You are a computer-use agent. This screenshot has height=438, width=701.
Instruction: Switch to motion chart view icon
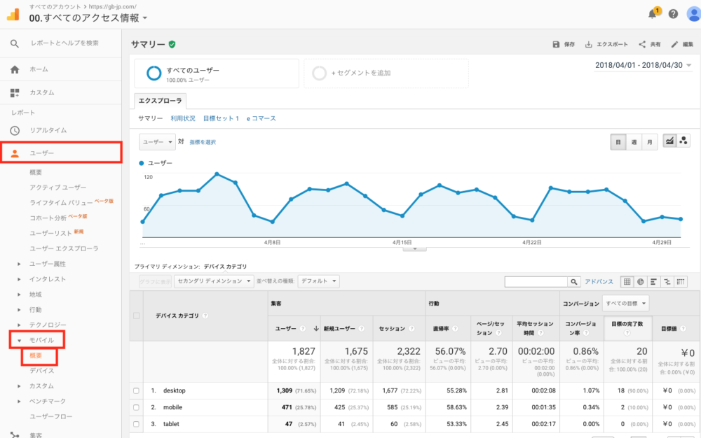coord(683,141)
